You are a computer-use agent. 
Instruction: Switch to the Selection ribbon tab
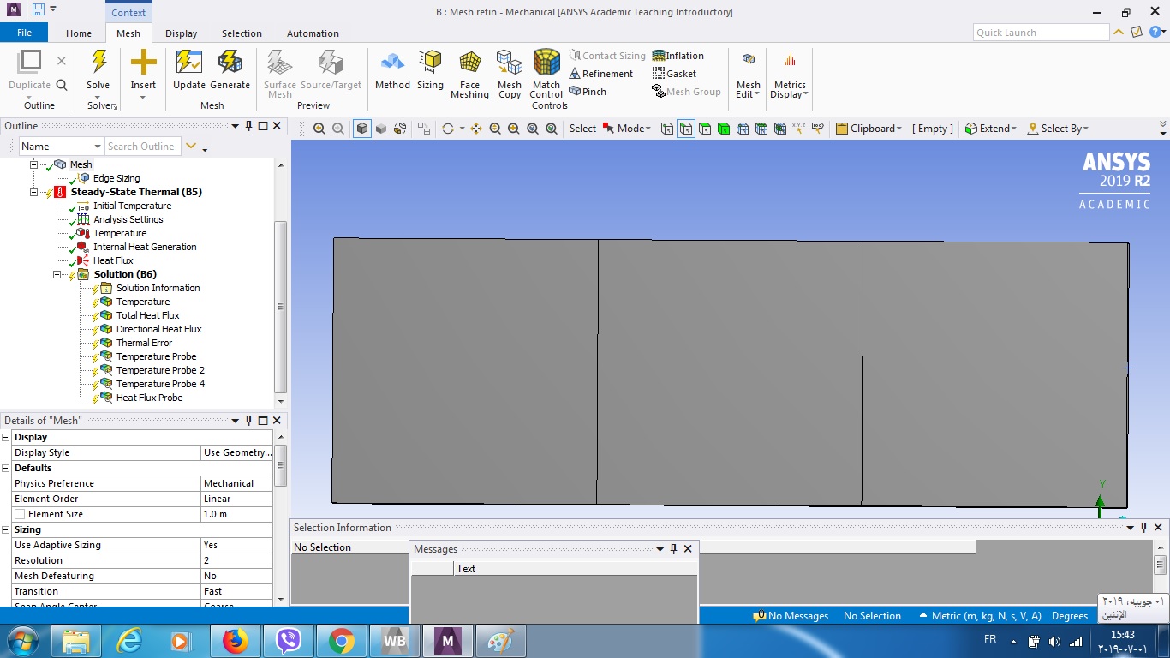coord(242,33)
